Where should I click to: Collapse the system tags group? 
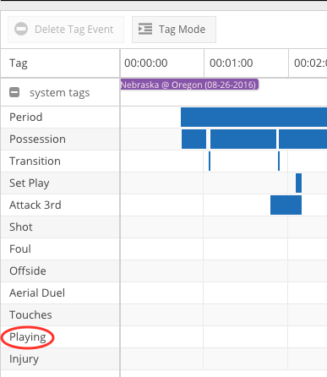click(14, 92)
